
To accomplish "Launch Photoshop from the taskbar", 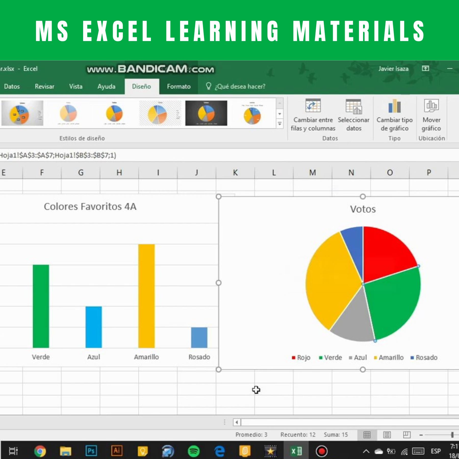I will coord(91,451).
